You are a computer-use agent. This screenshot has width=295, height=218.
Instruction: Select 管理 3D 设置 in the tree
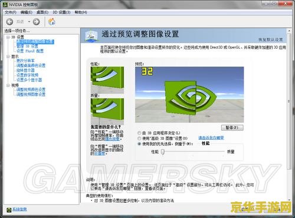(27, 47)
